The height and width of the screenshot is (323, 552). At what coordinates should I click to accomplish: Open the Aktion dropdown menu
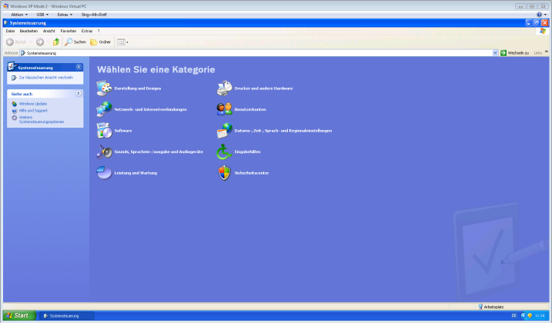[19, 15]
